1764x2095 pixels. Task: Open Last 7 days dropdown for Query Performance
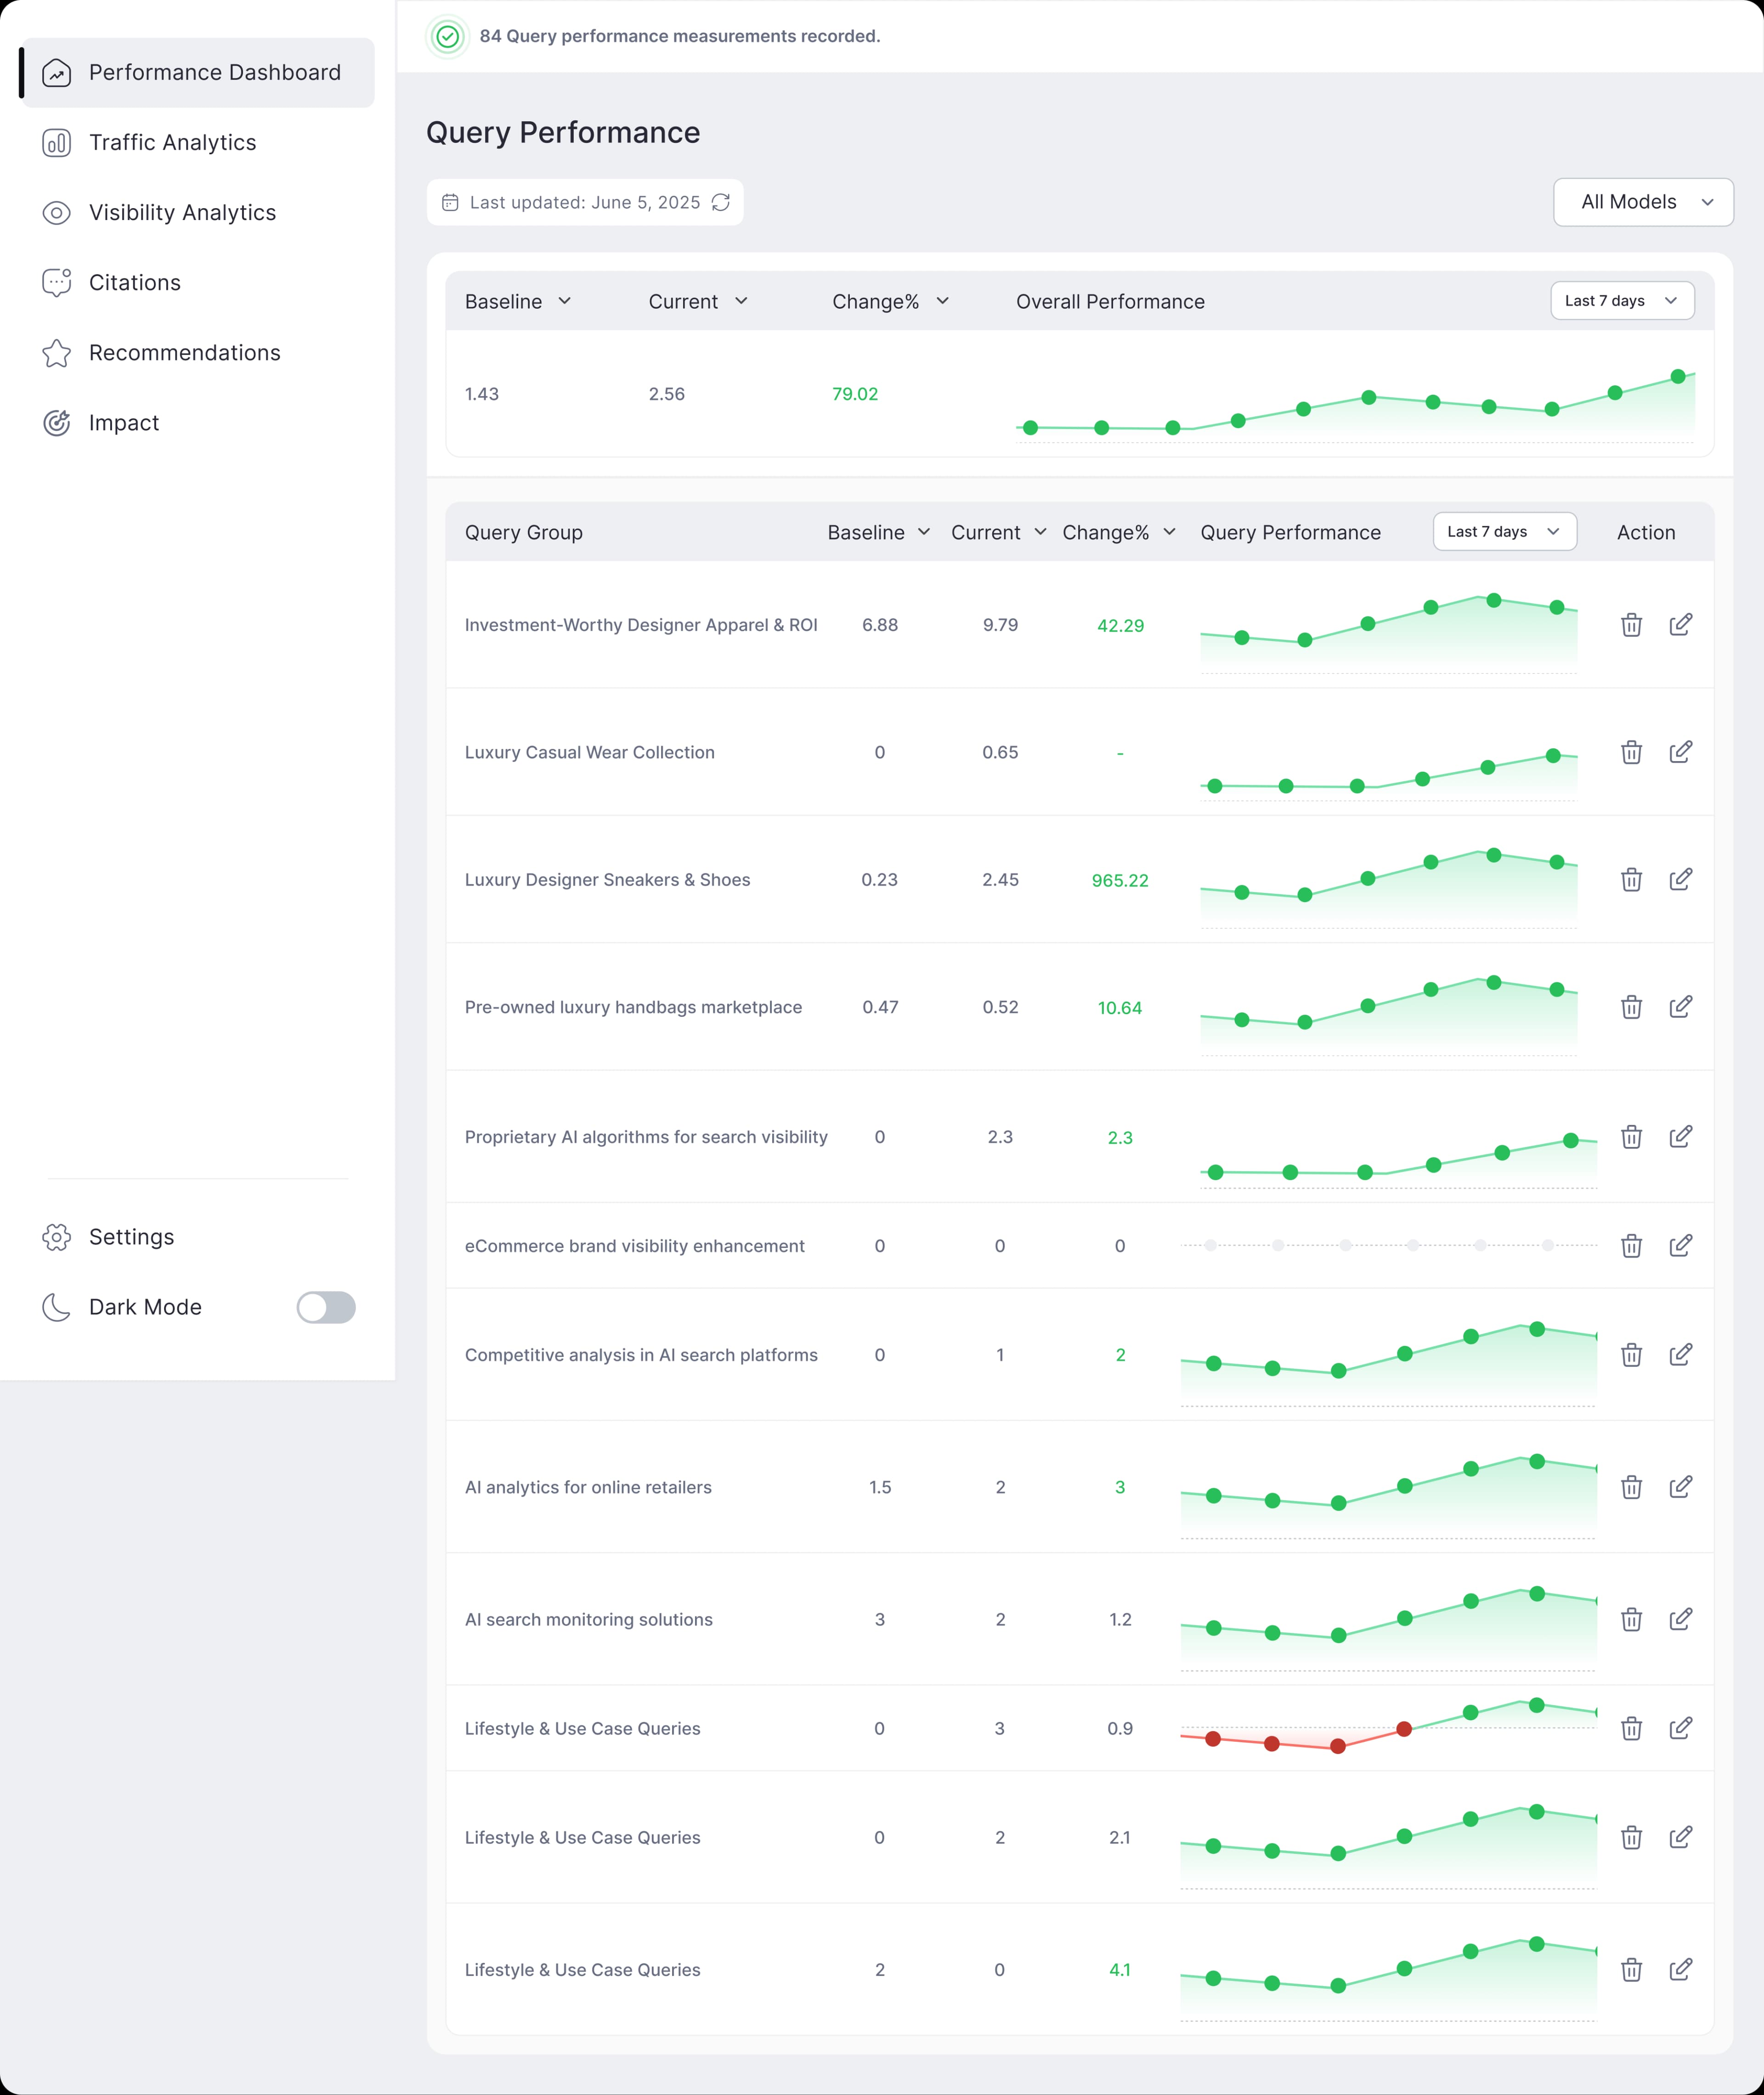1504,532
